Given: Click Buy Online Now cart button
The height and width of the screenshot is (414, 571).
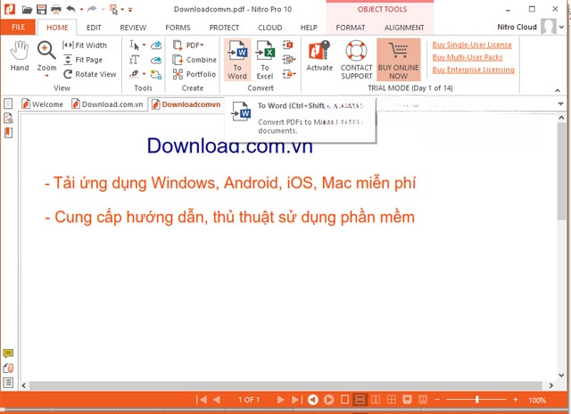Looking at the screenshot, I should tap(399, 60).
